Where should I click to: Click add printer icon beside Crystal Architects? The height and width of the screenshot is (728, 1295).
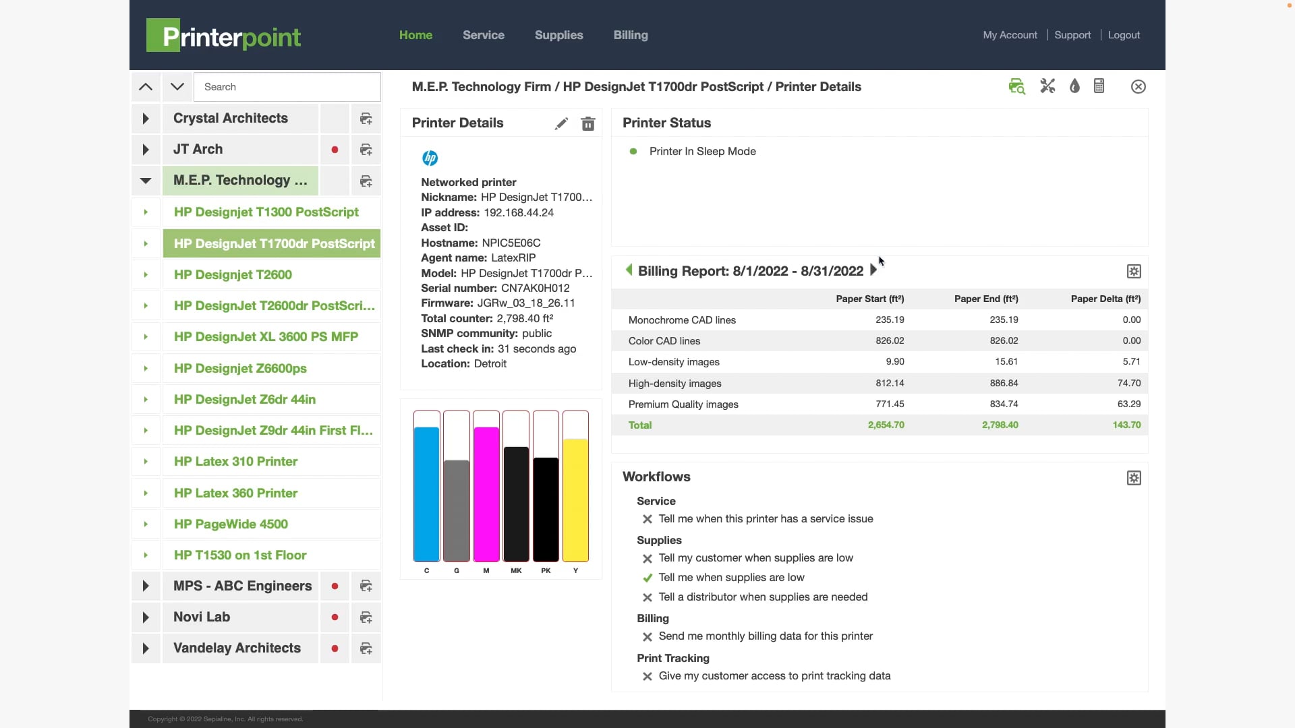coord(366,119)
